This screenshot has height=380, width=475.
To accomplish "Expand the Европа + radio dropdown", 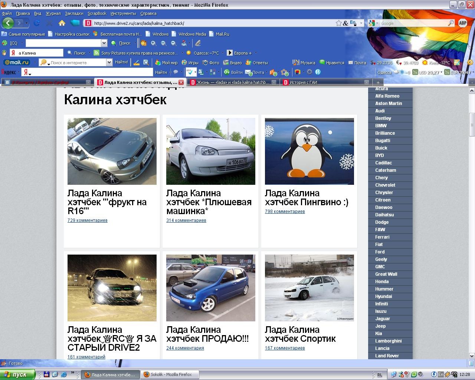I will (x=256, y=53).
